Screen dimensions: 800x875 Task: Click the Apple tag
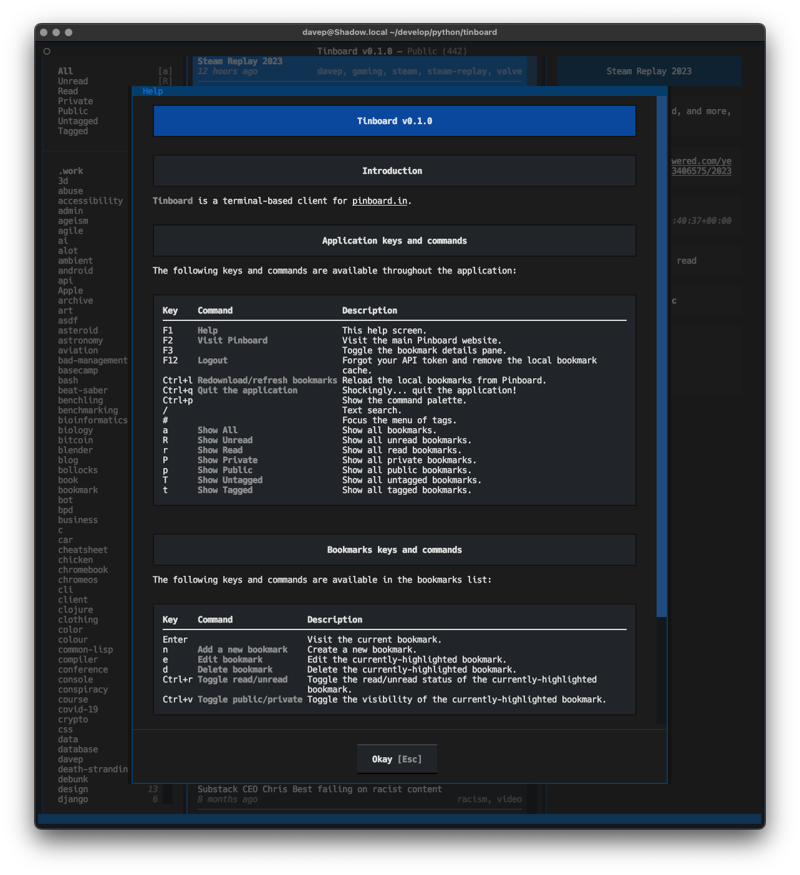[70, 290]
